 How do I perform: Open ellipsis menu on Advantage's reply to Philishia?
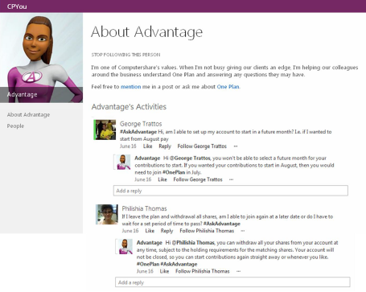click(x=238, y=271)
